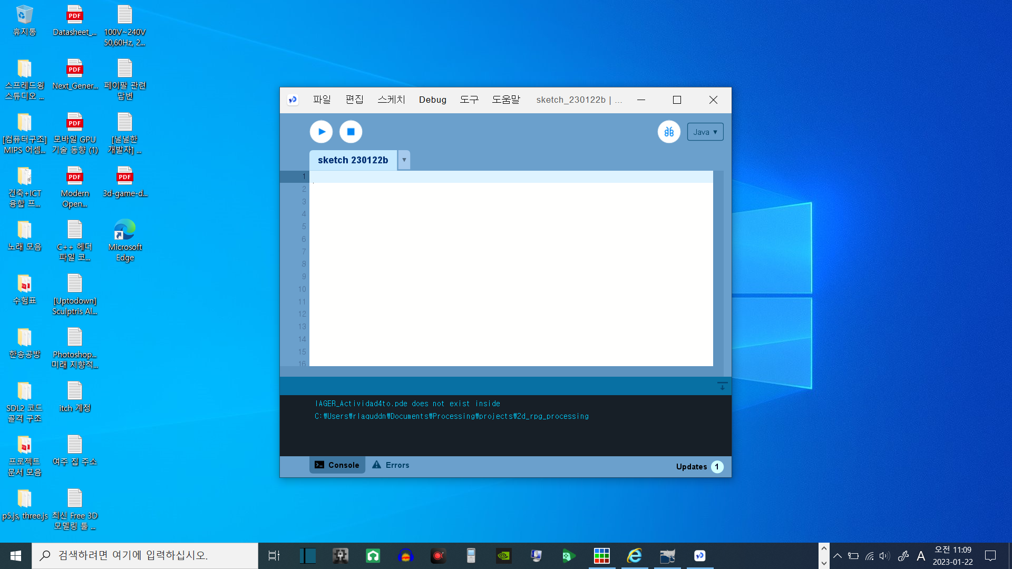Switch to the Console panel tab
The height and width of the screenshot is (569, 1012).
[337, 465]
